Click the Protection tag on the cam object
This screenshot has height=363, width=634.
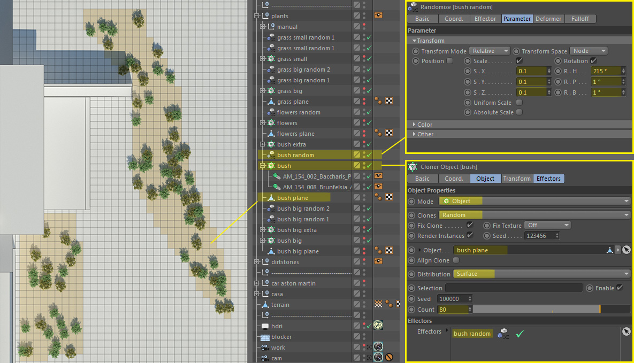[389, 358]
